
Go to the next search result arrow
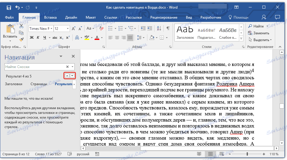click(x=72, y=76)
